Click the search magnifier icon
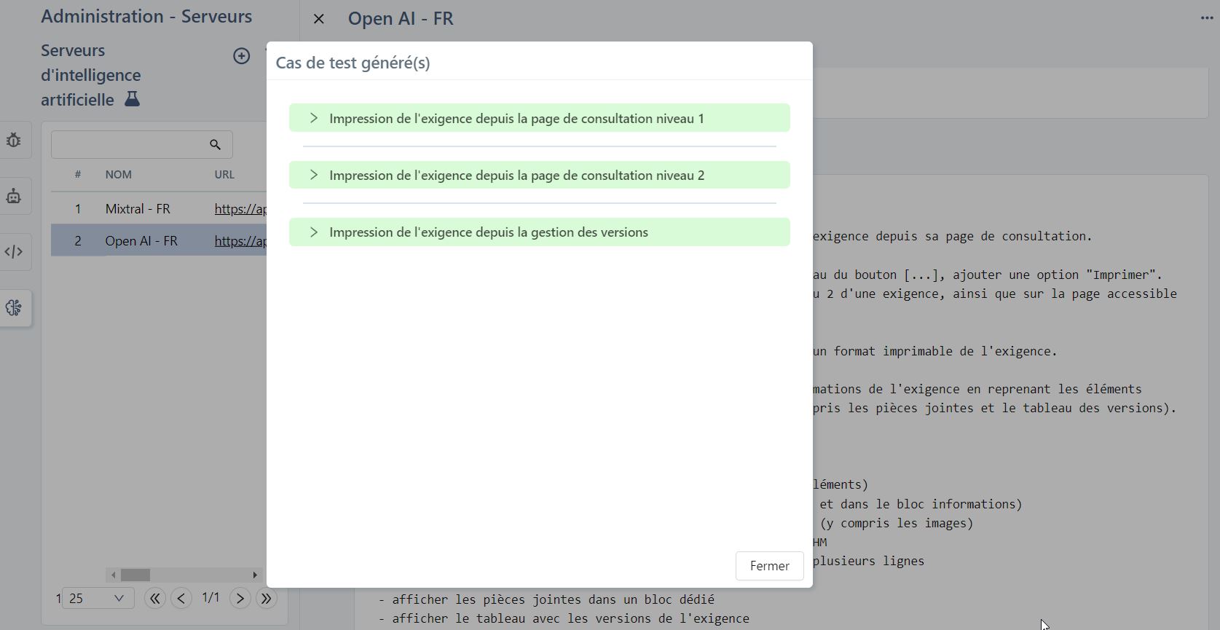This screenshot has height=630, width=1220. point(215,145)
